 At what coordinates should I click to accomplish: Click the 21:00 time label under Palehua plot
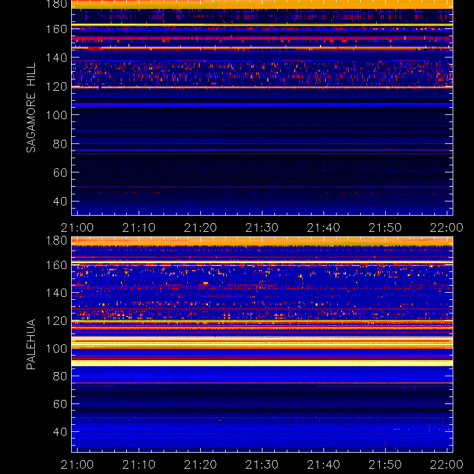click(x=77, y=465)
